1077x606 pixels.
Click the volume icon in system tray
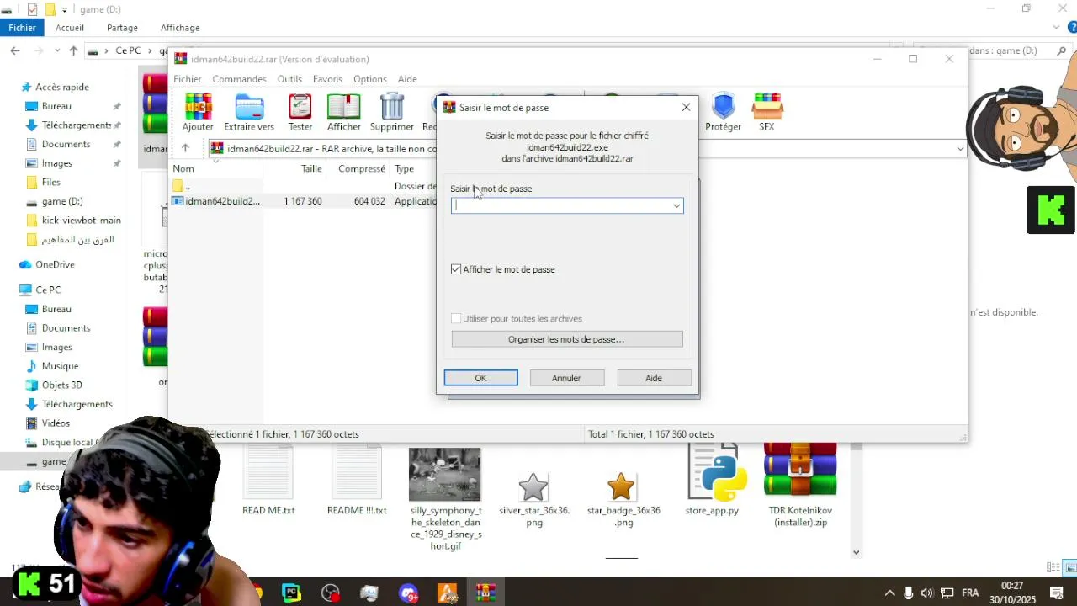pos(927,593)
